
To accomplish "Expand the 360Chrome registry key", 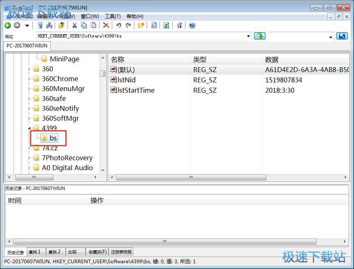I will click(30, 79).
